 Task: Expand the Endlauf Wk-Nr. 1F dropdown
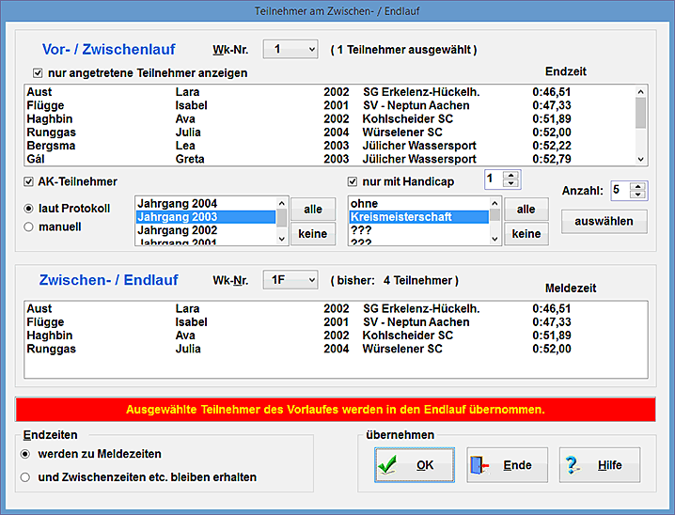(x=290, y=279)
